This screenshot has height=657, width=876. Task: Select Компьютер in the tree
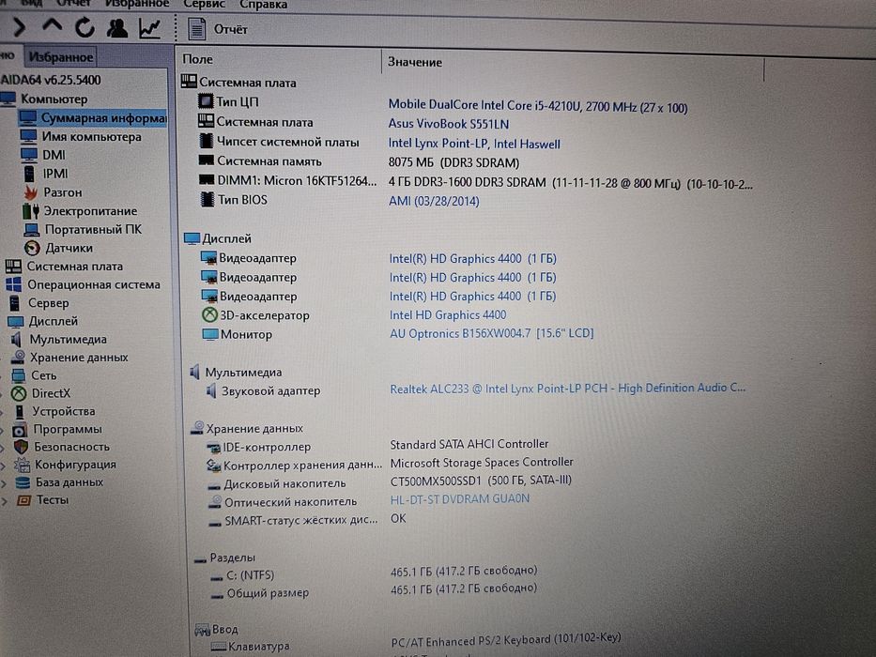click(54, 99)
